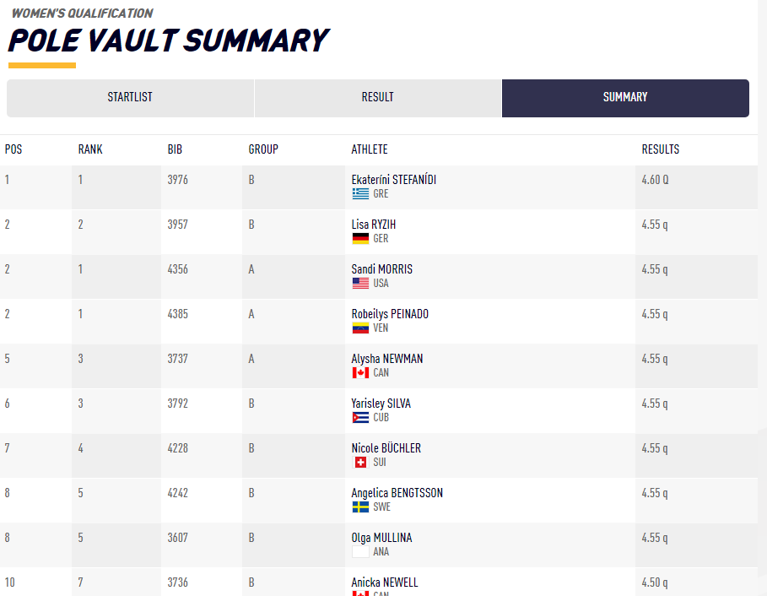Screen dimensions: 767x596
Task: Click the Venezuela flag under Robeilys Peinado
Action: (x=360, y=328)
